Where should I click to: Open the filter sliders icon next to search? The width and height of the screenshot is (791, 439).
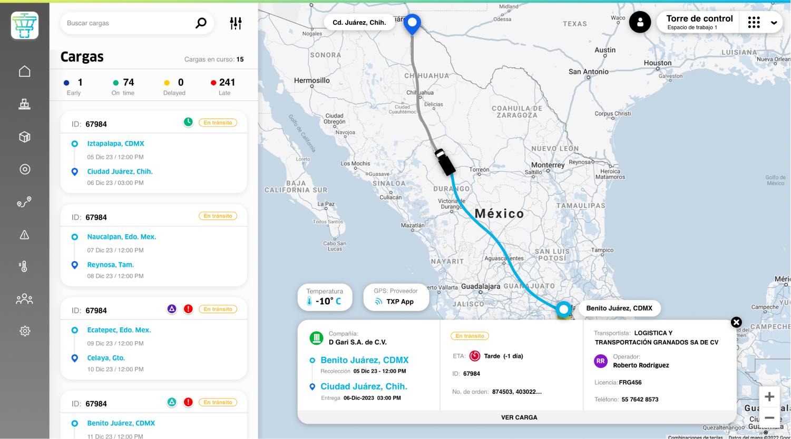tap(236, 23)
